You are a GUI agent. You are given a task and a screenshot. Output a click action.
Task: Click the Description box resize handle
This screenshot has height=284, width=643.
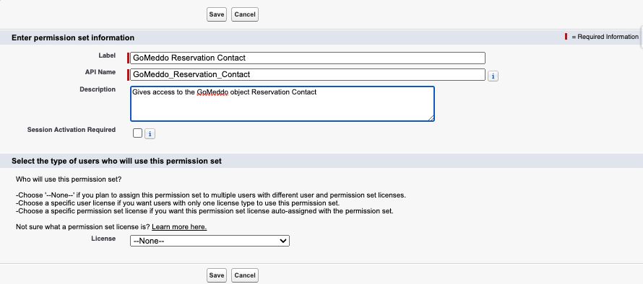(x=431, y=118)
